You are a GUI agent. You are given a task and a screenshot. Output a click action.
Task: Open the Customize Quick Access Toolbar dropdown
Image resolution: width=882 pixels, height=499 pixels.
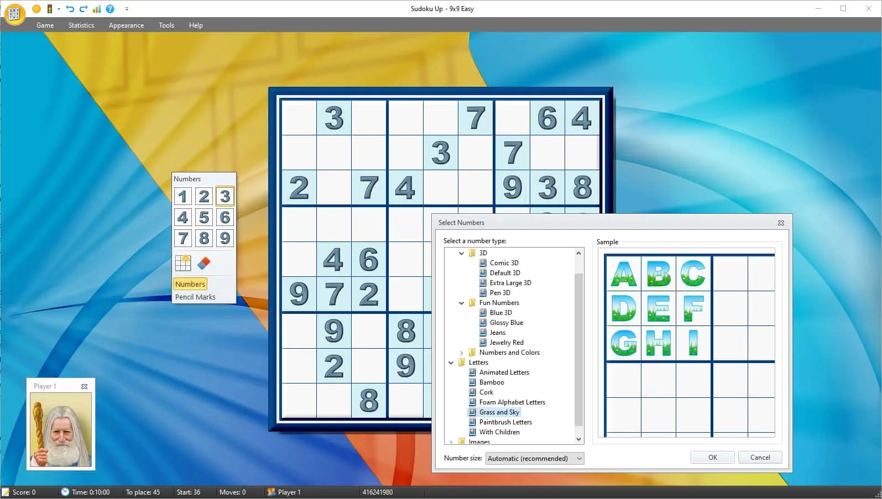click(127, 9)
